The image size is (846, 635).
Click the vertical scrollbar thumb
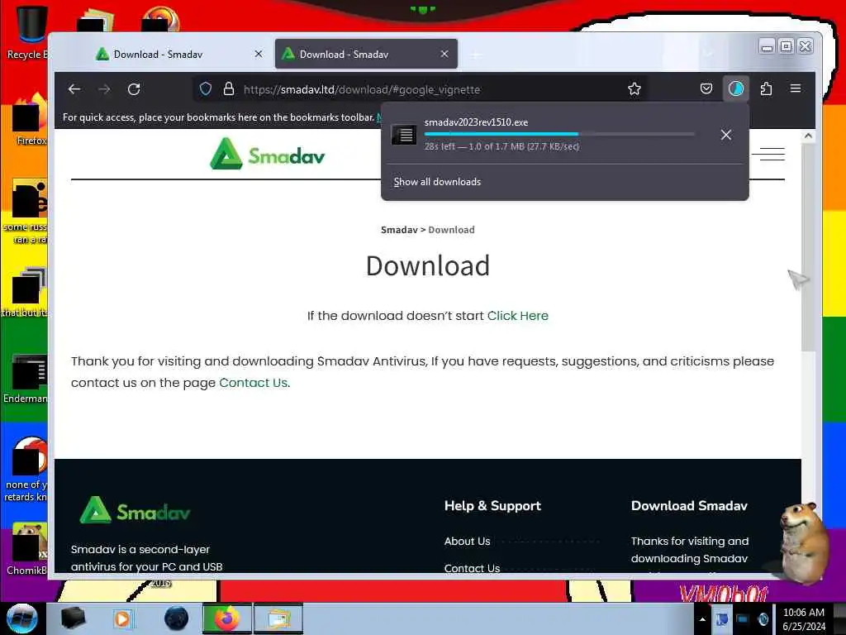click(808, 247)
